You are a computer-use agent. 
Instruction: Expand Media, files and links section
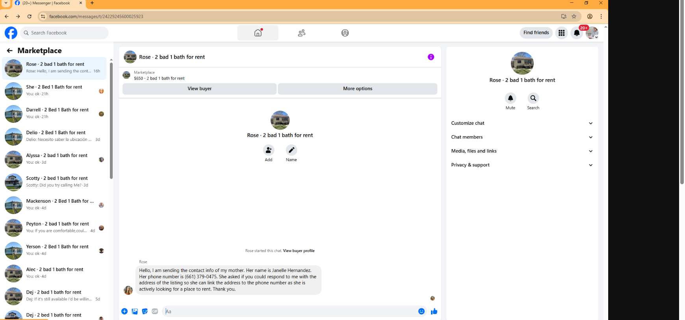tap(522, 151)
